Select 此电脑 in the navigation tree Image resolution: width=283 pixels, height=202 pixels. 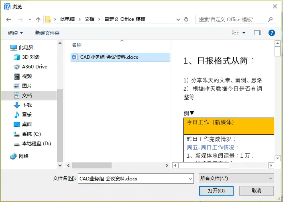[22, 47]
